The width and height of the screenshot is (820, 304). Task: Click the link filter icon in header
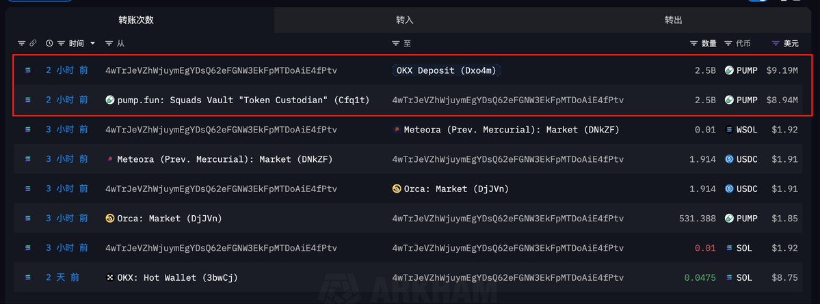(33, 43)
